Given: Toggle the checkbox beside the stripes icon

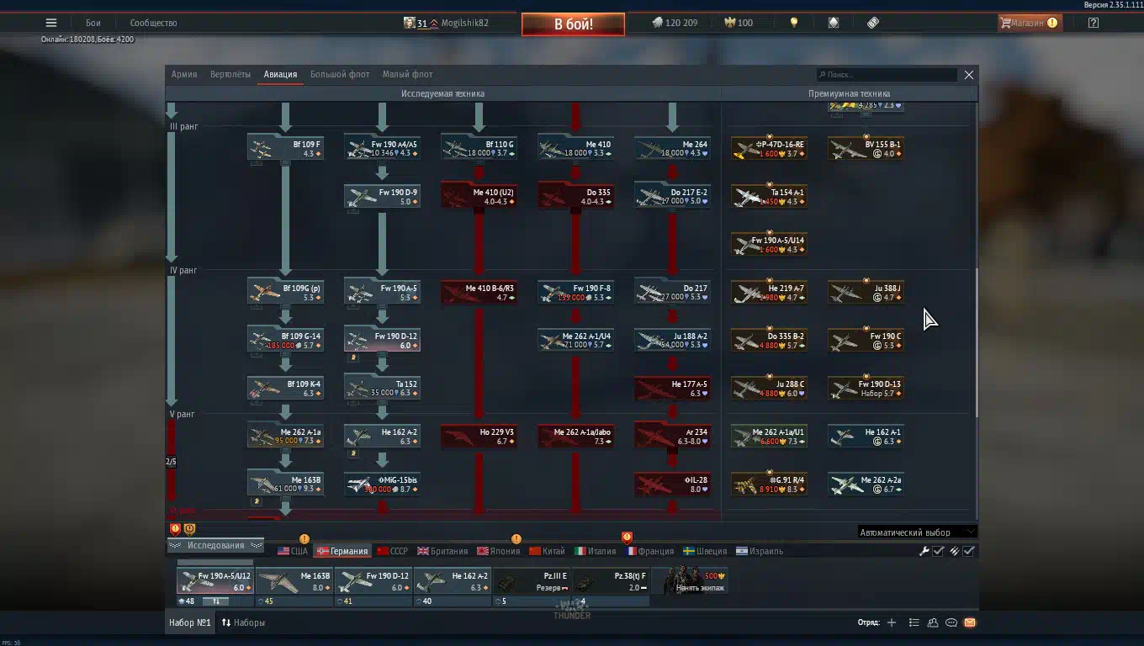Looking at the screenshot, I should pos(969,551).
